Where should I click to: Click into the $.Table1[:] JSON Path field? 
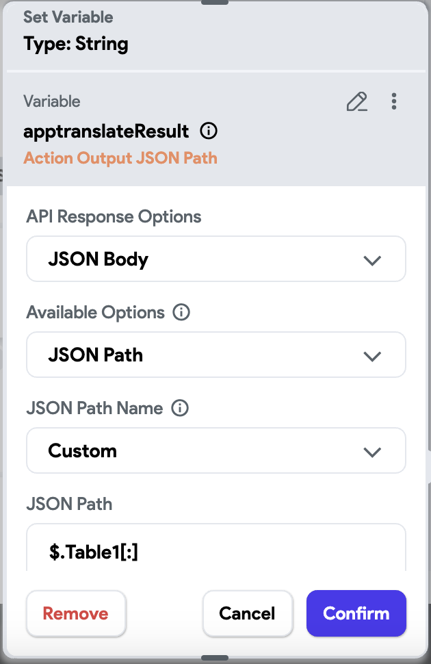point(216,547)
